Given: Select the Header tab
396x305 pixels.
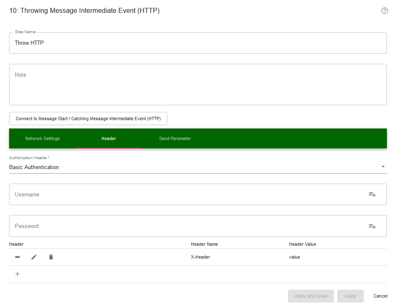Looking at the screenshot, I should coord(109,138).
